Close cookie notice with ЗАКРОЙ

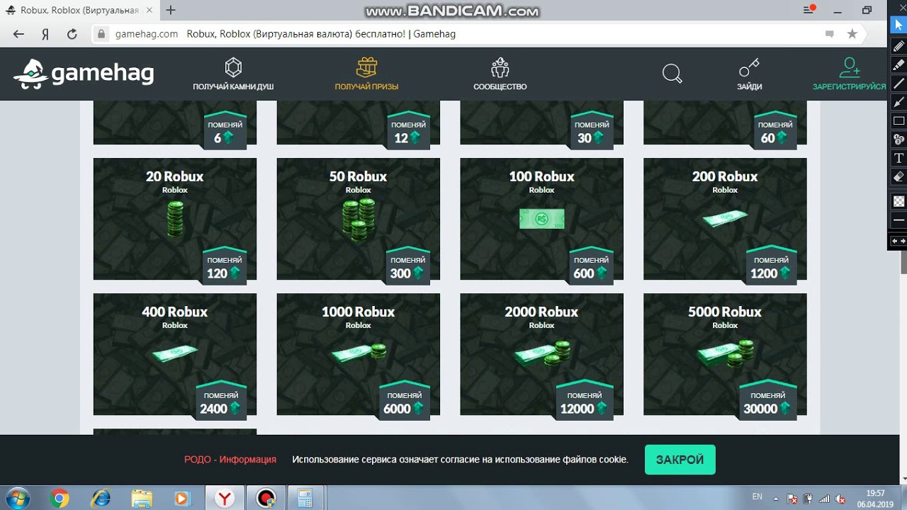(680, 460)
